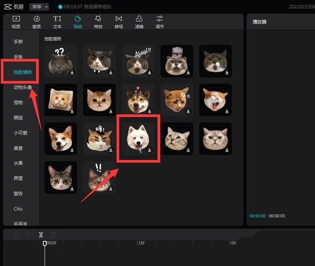Screen dimensions: 315x266
Task: Open the 音频 audio panel
Action: tap(37, 22)
